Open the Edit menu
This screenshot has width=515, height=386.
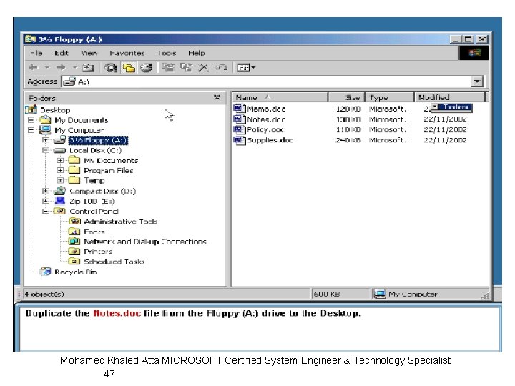[62, 53]
